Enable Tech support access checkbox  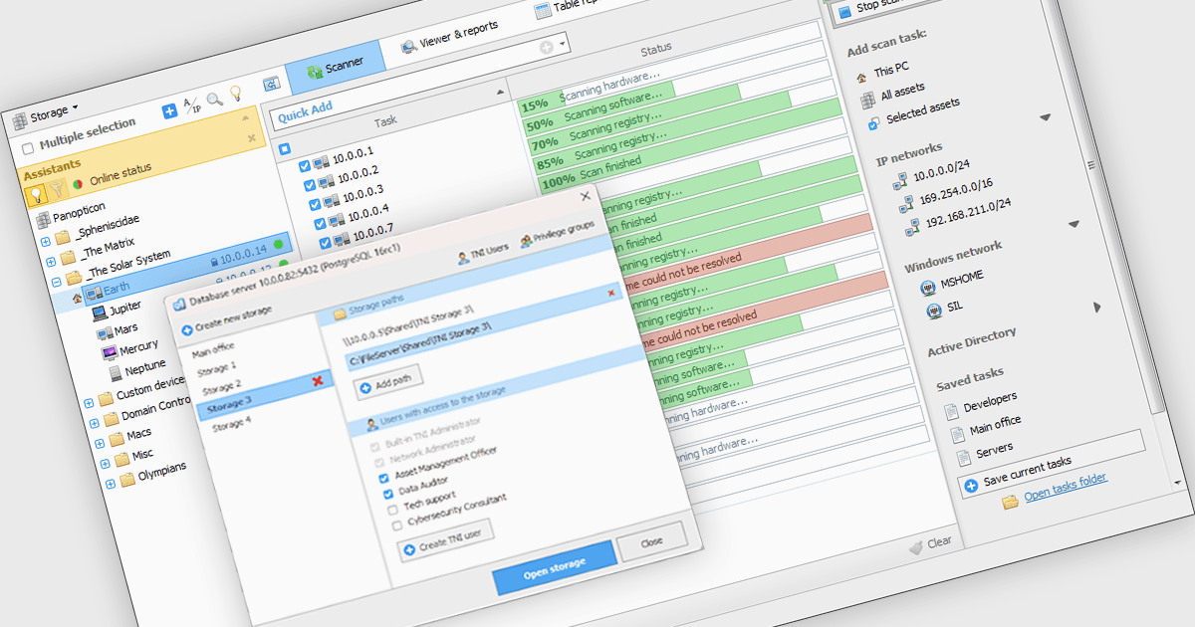click(x=392, y=511)
